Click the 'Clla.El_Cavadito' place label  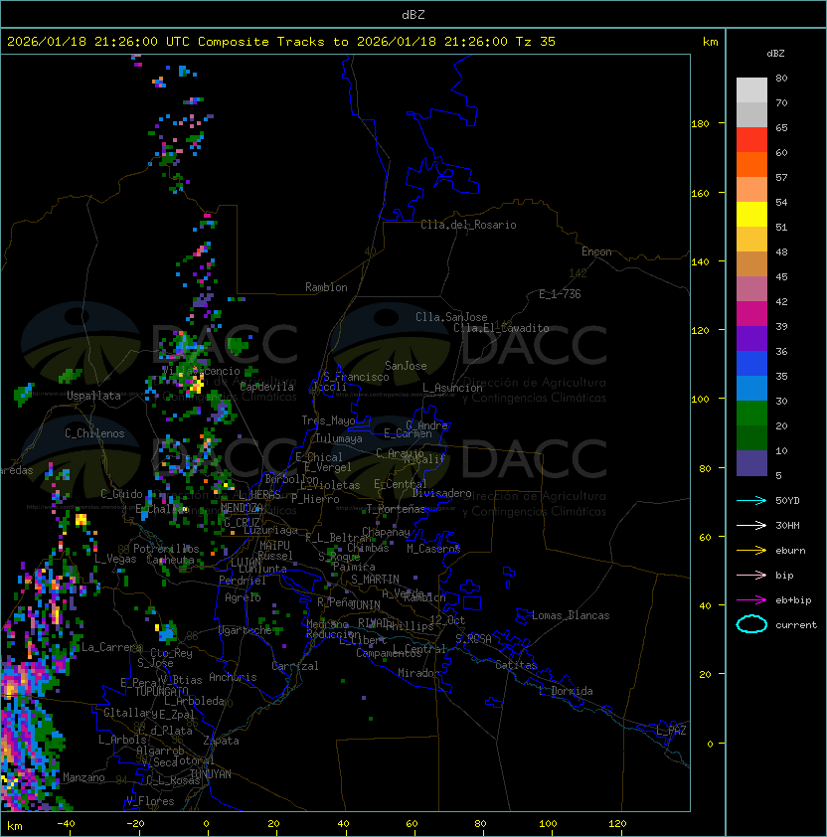click(501, 328)
